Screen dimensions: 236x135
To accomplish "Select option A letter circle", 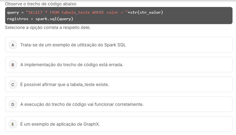I will click(x=13, y=45).
